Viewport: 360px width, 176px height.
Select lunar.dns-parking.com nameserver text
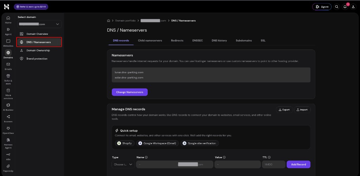(129, 72)
